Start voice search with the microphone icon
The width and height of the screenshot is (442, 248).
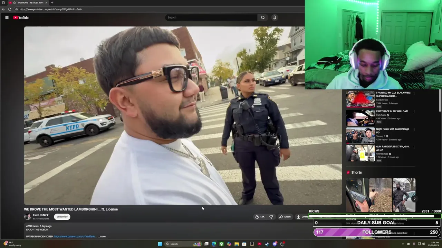click(x=275, y=18)
